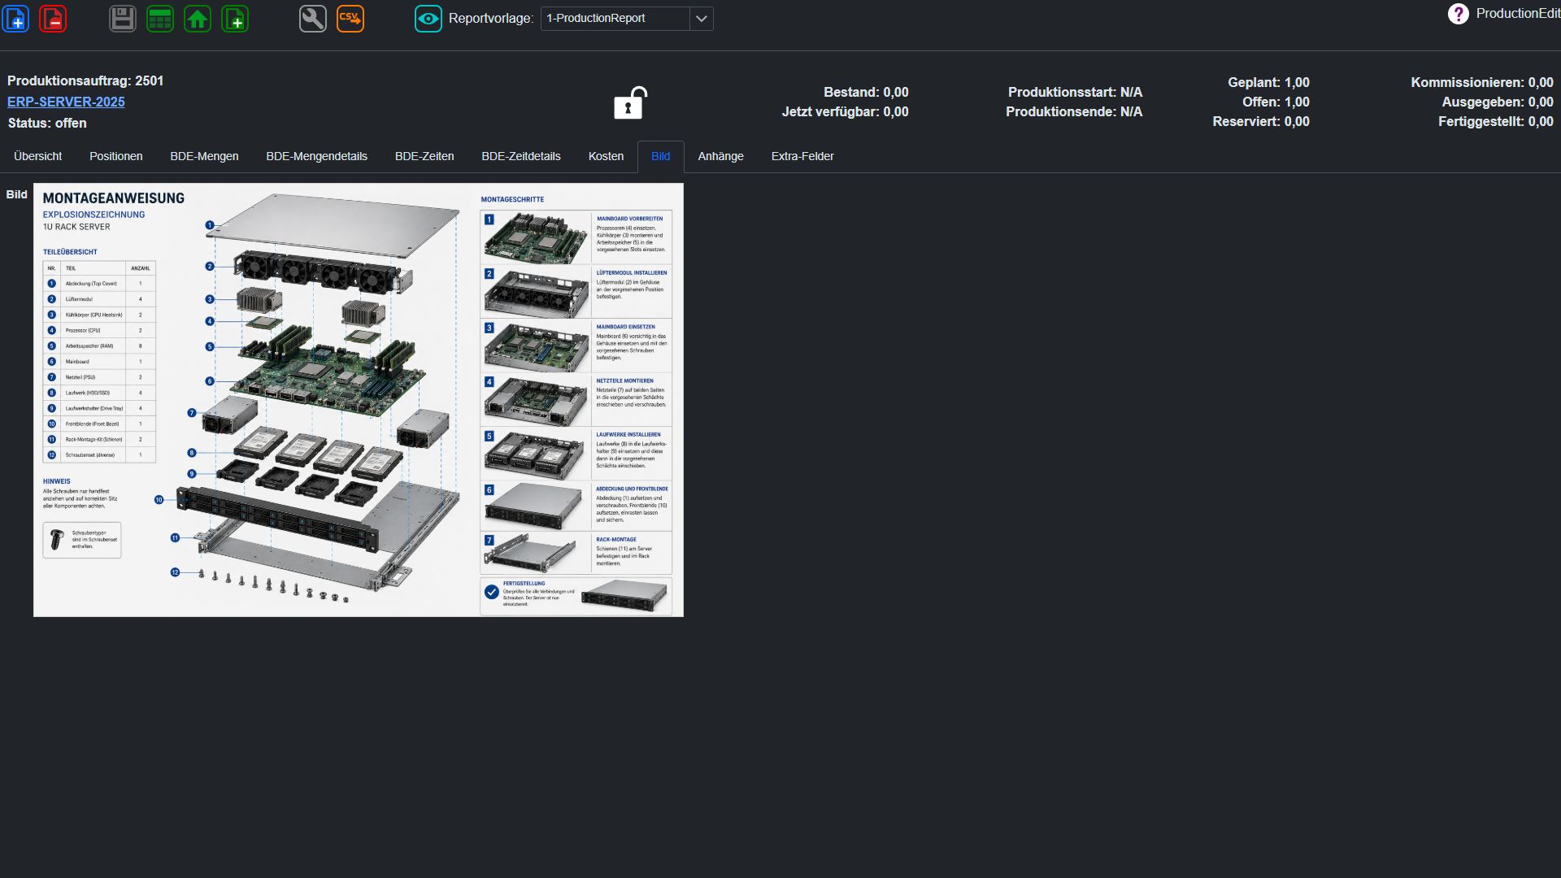The height and width of the screenshot is (878, 1561).
Task: Toggle the open padlock lock icon
Action: [630, 103]
